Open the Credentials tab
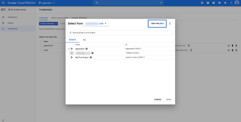Viewport: 241px width, 122px height. tap(44, 18)
